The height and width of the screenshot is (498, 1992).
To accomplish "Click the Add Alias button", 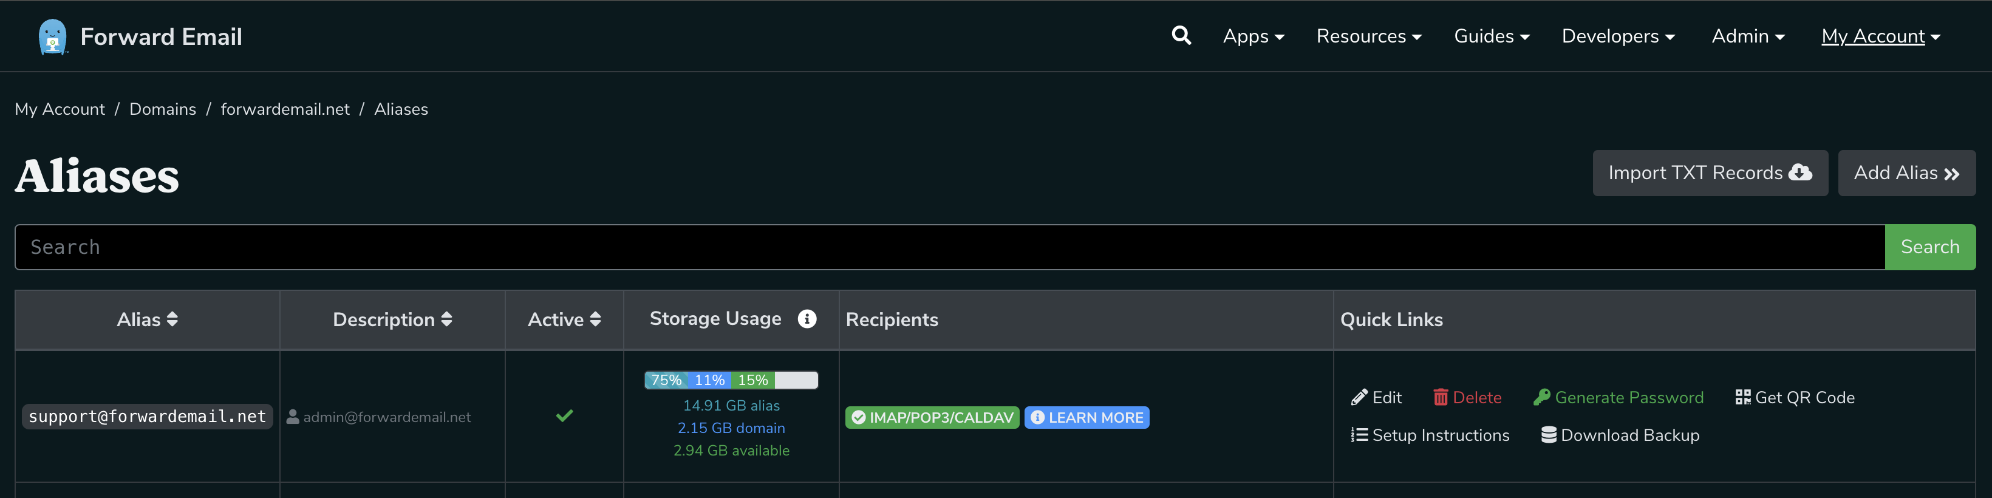I will (x=1906, y=173).
